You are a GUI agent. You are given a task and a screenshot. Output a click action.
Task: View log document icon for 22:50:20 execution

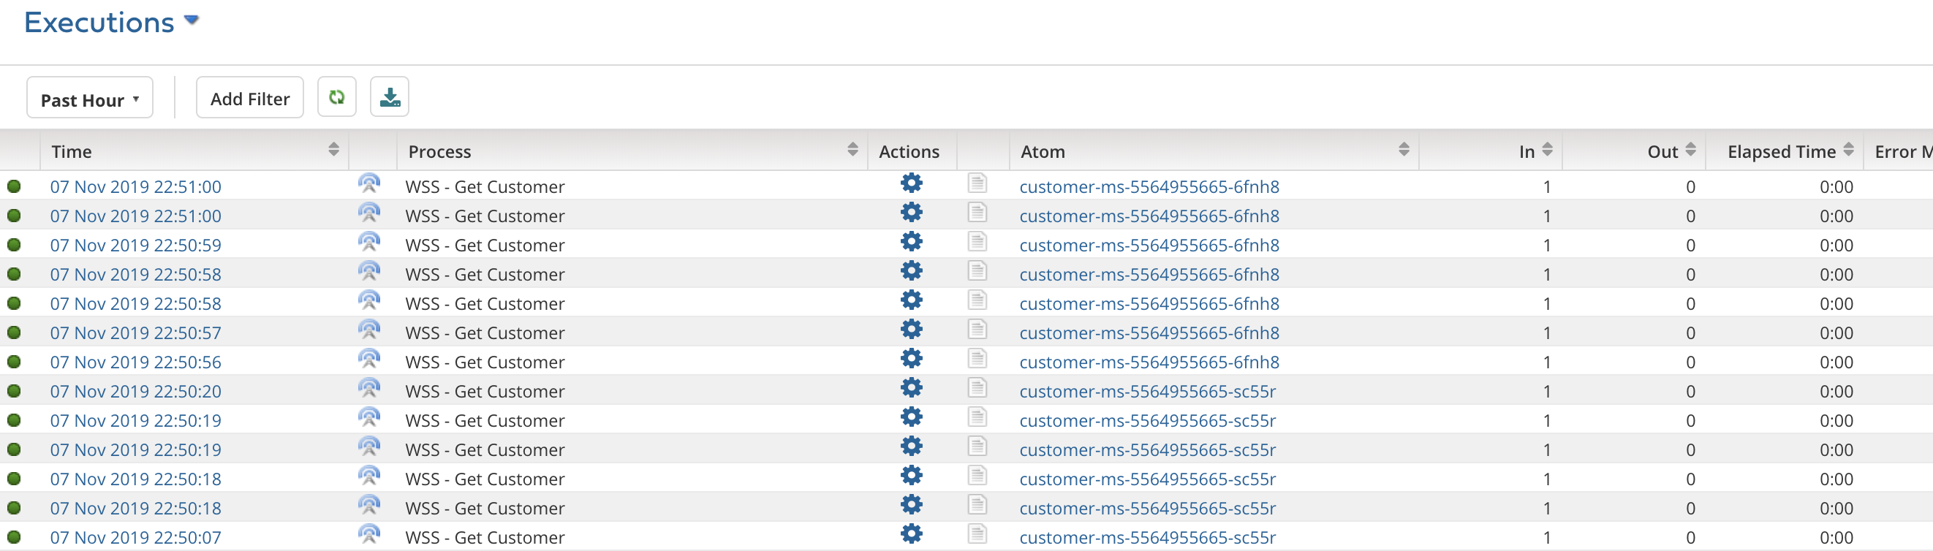(x=976, y=388)
